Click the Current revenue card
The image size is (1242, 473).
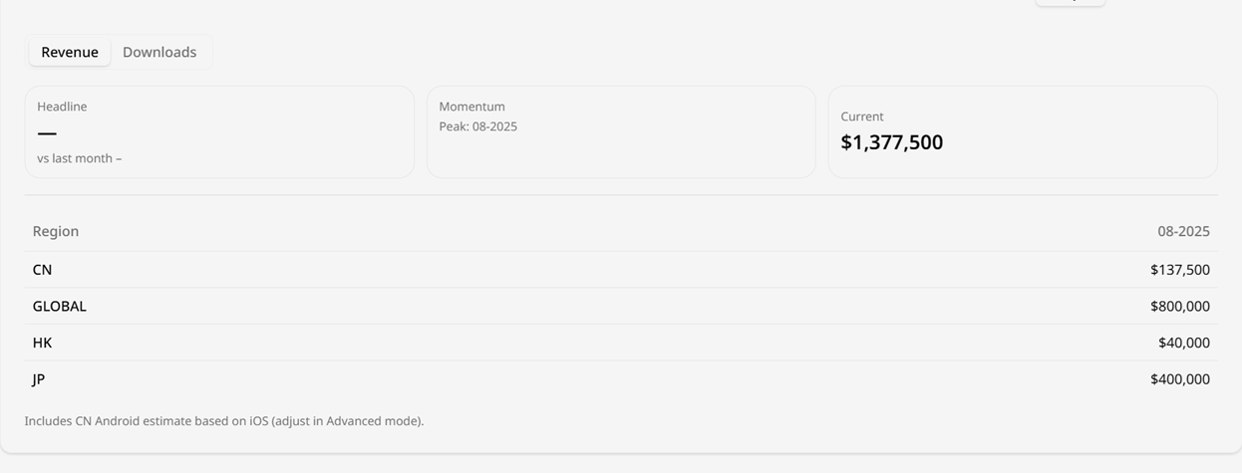pyautogui.click(x=1023, y=131)
